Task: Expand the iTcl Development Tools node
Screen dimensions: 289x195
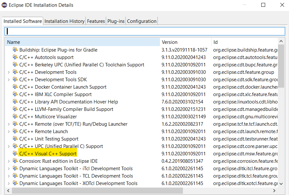Action: (x=9, y=169)
